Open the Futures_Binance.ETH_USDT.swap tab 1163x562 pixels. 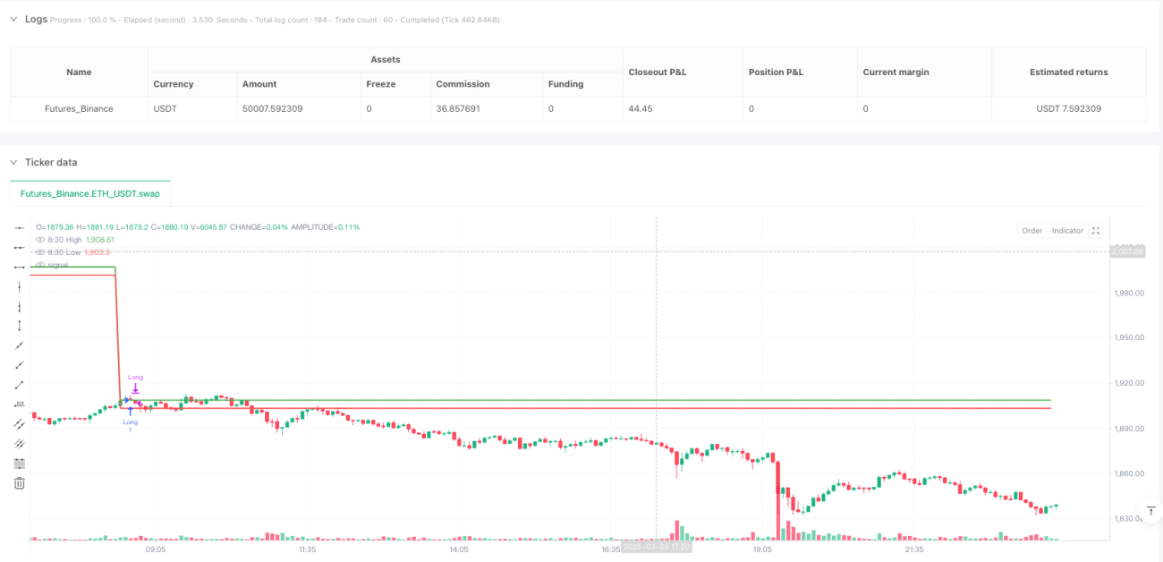click(89, 192)
